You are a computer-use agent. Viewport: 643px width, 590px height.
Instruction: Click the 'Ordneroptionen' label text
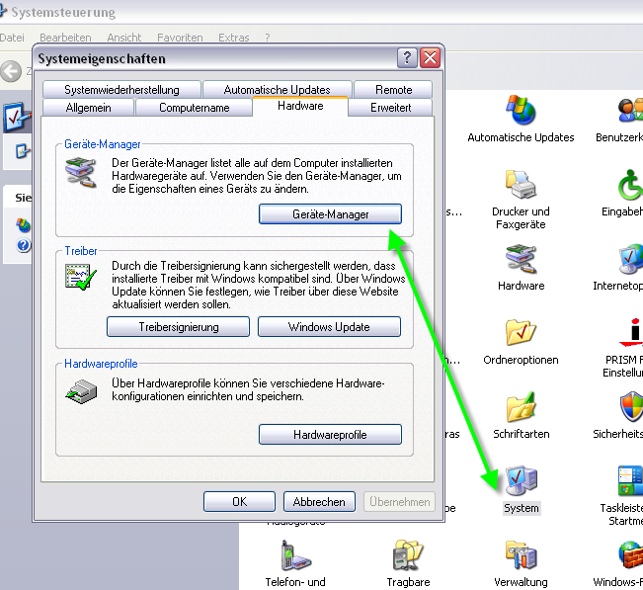(521, 360)
